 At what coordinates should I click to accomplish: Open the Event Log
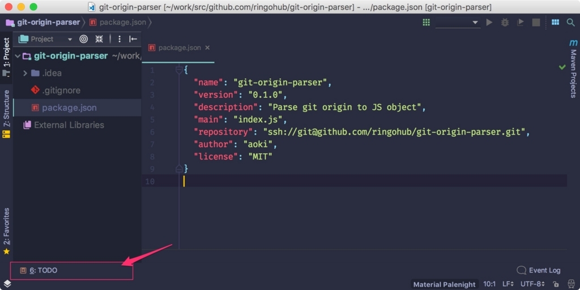(x=539, y=270)
